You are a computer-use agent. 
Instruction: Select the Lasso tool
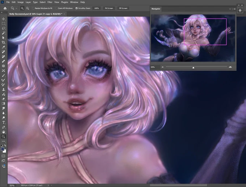(x=4, y=29)
